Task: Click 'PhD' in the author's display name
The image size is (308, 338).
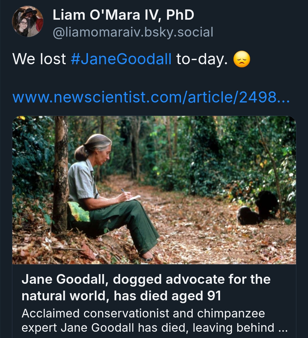Action: (x=180, y=15)
